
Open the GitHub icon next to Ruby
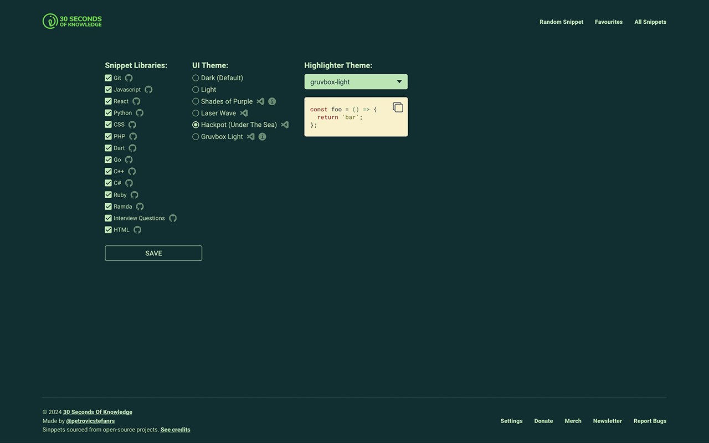[135, 195]
